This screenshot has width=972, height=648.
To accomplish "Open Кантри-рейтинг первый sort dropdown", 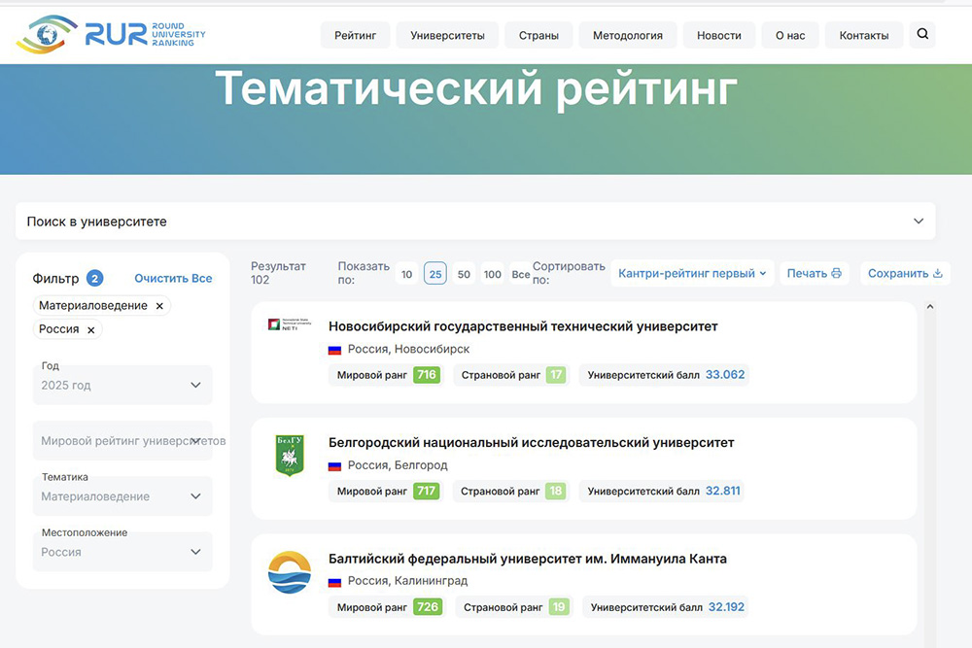I will (692, 273).
